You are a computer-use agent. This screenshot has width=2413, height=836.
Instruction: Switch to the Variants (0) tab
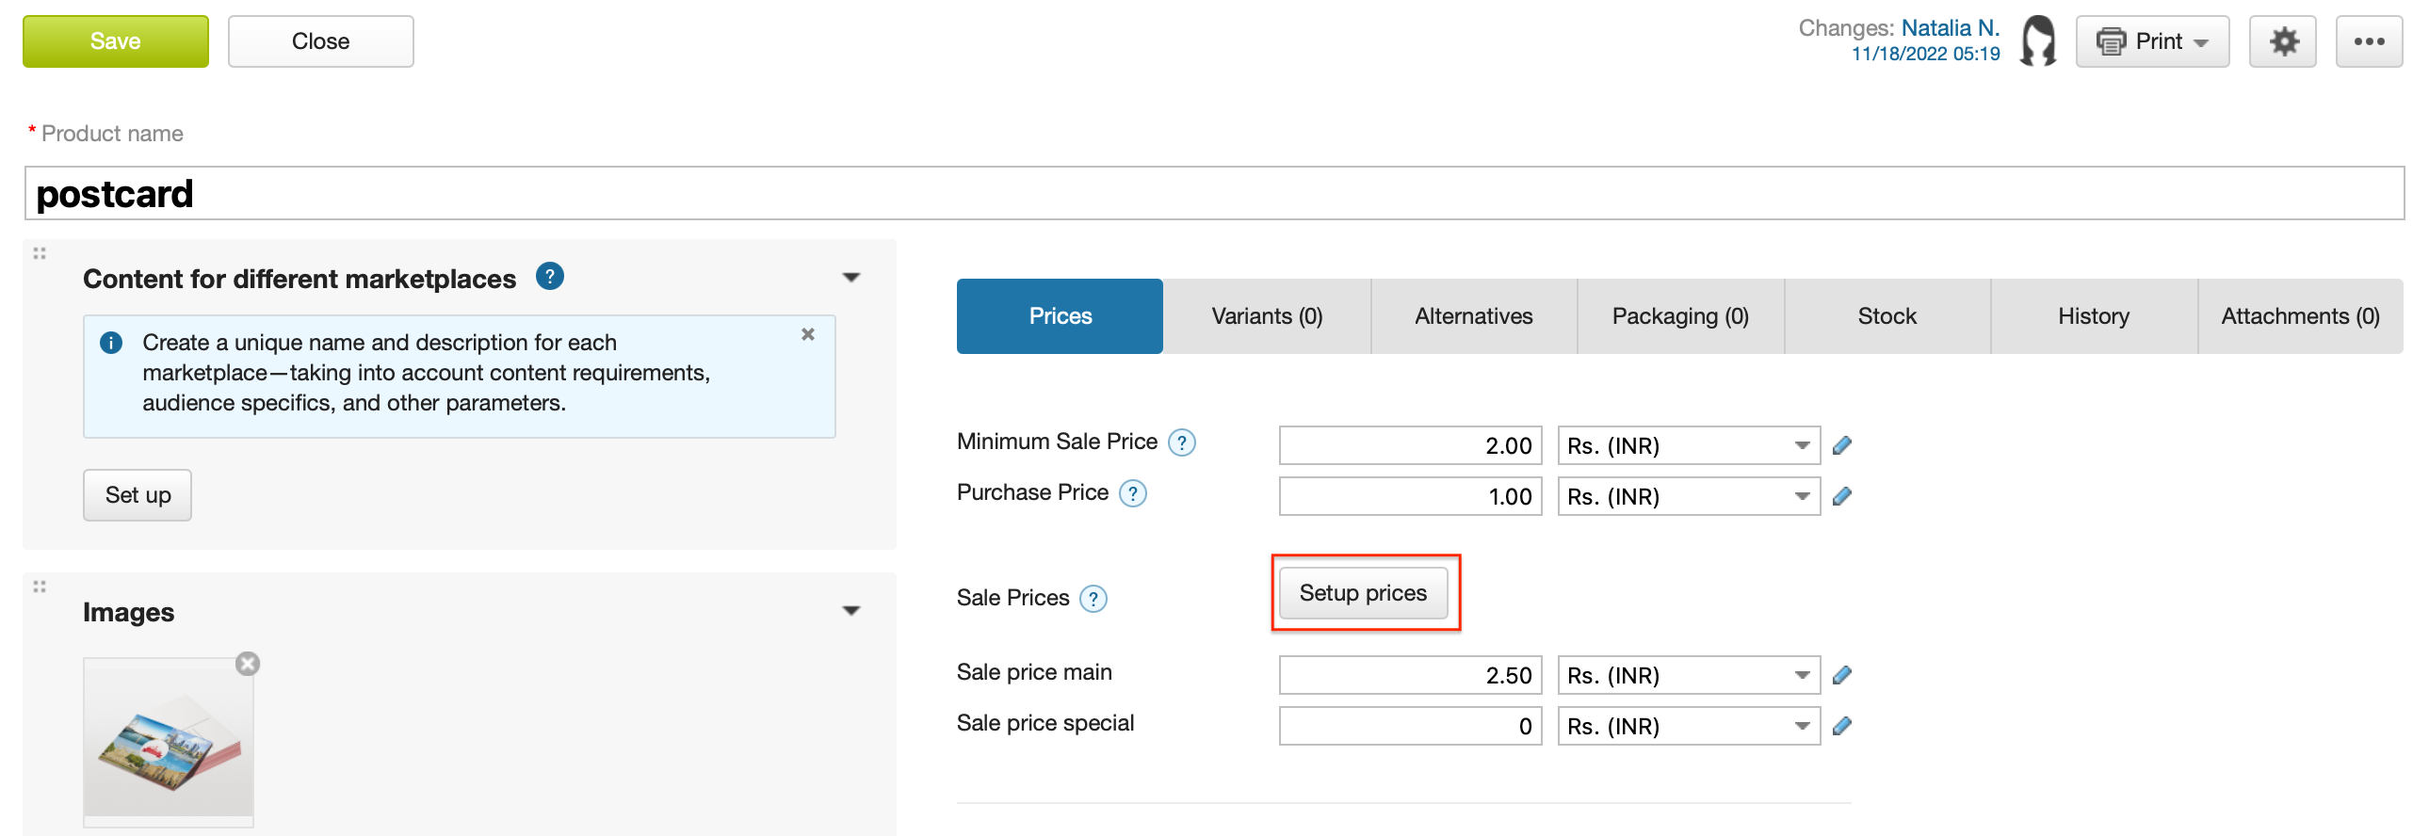(1267, 316)
